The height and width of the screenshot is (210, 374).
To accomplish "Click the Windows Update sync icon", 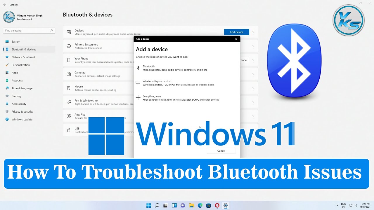I will point(7,119).
